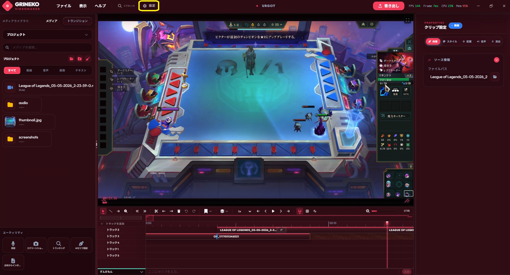Viewport: 510px width, 275px height.
Task: Undo the last timeline action
Action: click(186, 211)
